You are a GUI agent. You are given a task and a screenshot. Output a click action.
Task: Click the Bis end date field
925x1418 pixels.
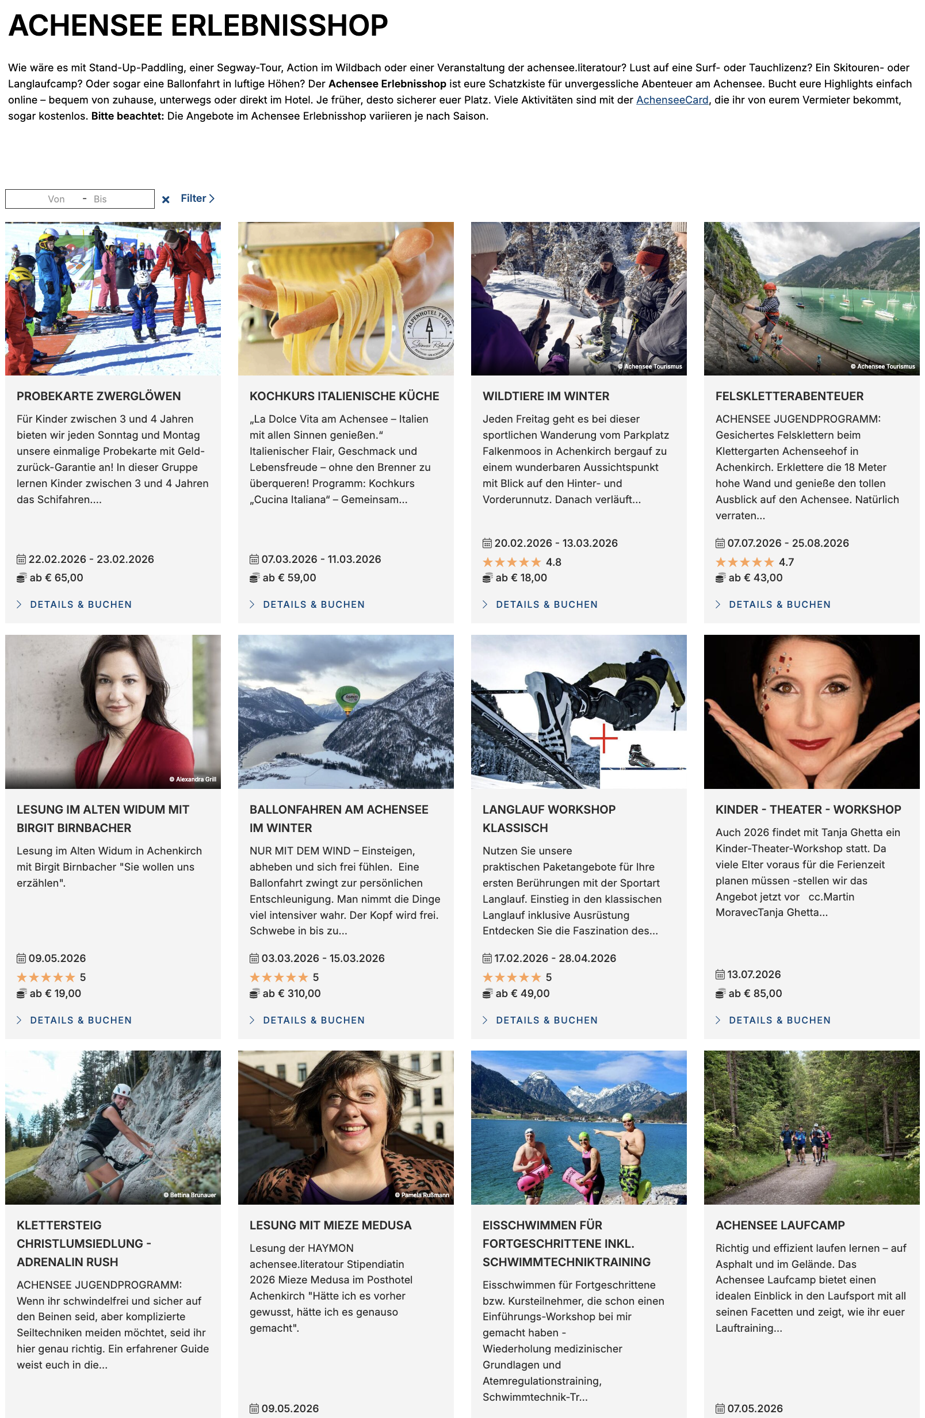coord(100,199)
